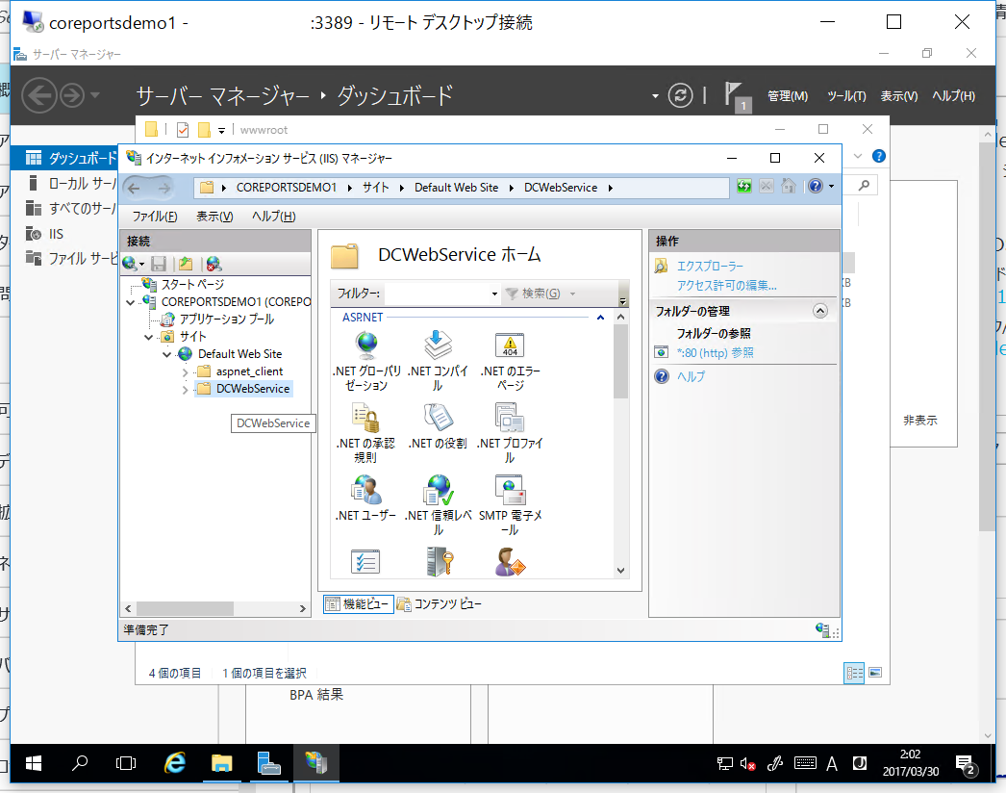
Task: Switch to 機能ビュー tab
Action: tap(358, 604)
